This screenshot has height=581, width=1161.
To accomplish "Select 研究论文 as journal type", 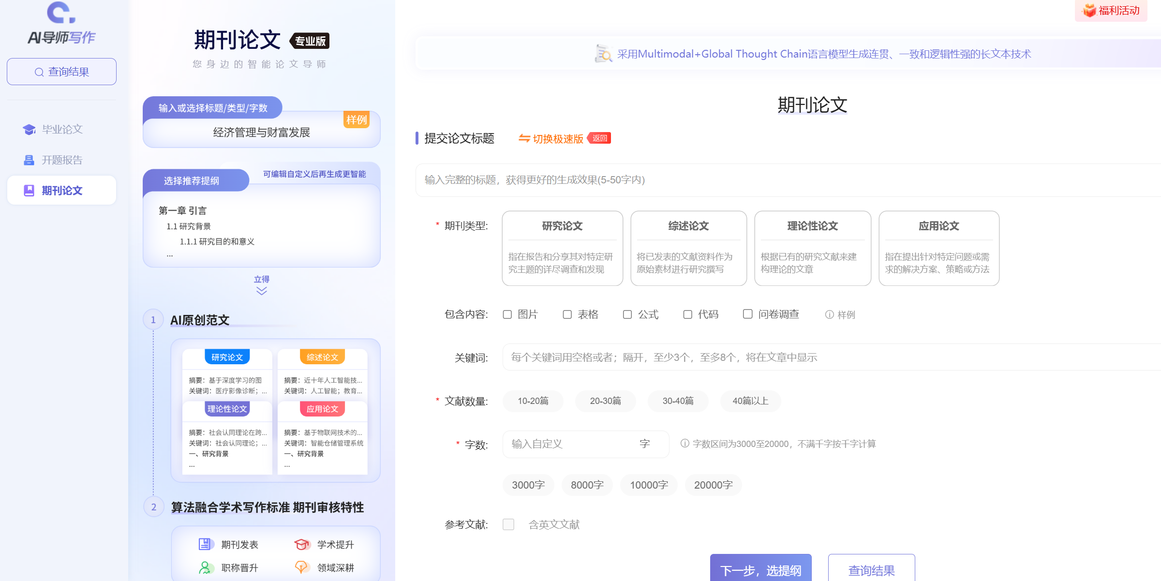I will click(x=562, y=248).
